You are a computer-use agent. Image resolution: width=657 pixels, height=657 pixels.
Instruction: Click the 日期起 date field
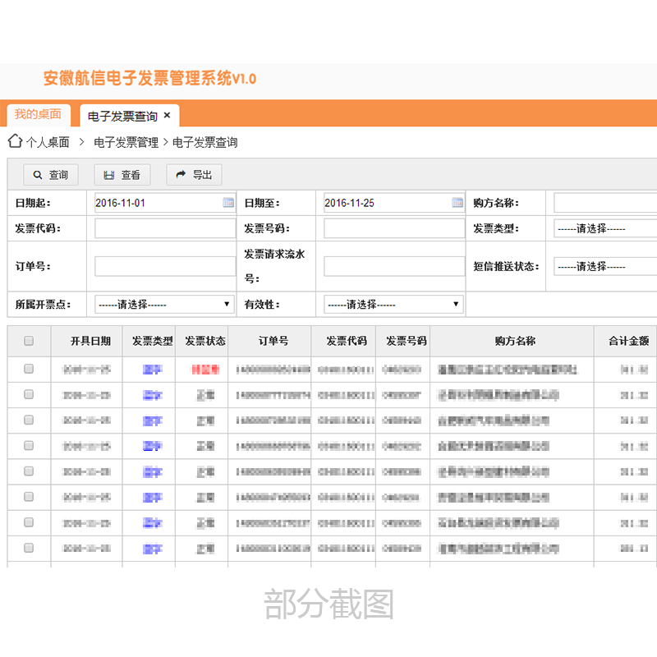click(164, 203)
